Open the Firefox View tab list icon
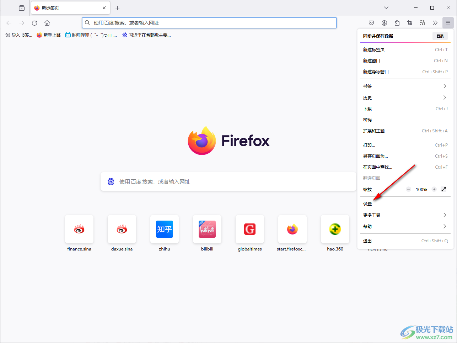The width and height of the screenshot is (457, 343). [x=22, y=8]
